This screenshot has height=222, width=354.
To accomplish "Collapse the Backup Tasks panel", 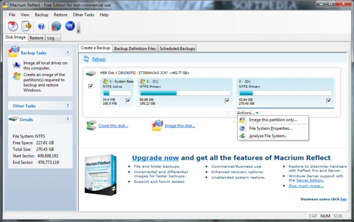I will click(68, 53).
